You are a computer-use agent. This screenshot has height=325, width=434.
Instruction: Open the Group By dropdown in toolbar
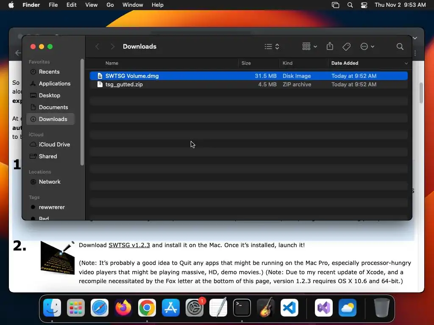tap(309, 47)
